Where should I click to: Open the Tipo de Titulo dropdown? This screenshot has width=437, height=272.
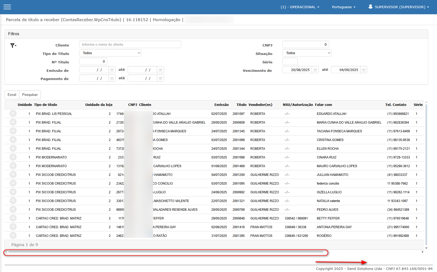click(110, 53)
